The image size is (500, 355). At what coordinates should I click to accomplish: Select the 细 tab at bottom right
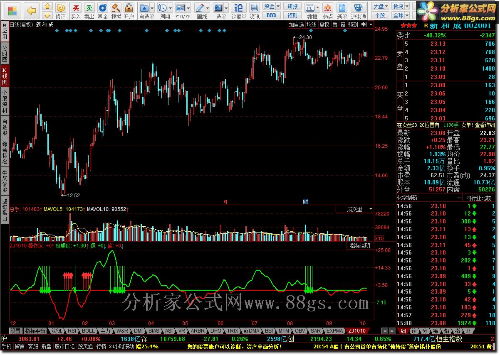click(403, 331)
